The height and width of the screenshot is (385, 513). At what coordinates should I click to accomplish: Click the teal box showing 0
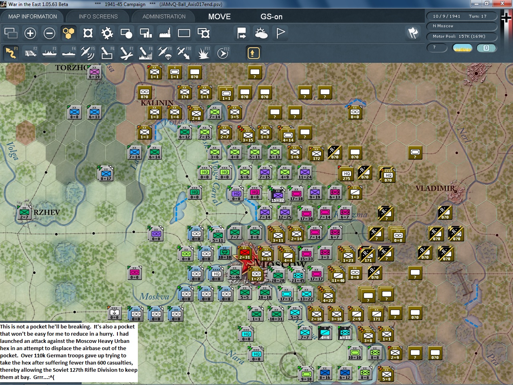coord(486,48)
